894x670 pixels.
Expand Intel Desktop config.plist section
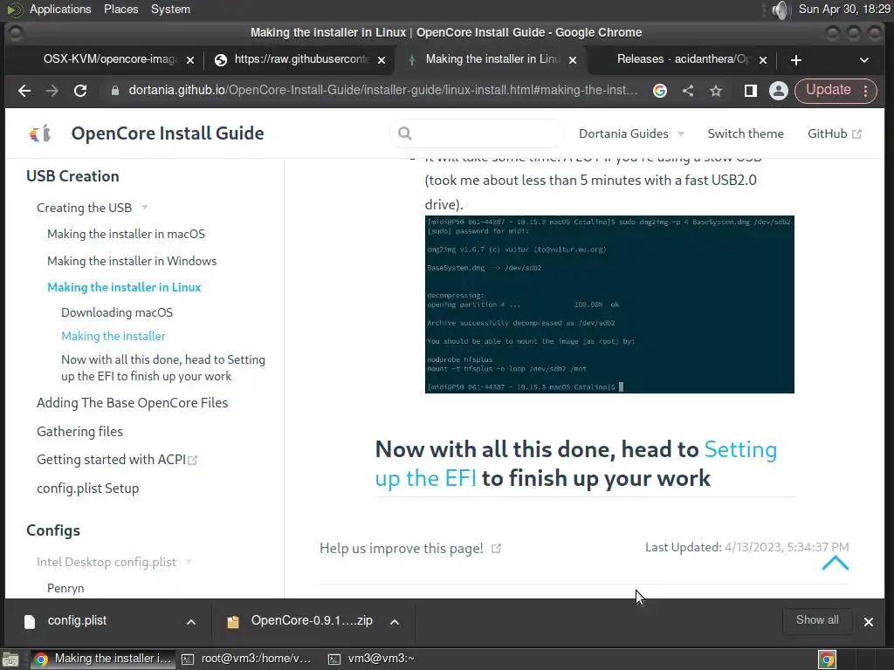point(113,562)
